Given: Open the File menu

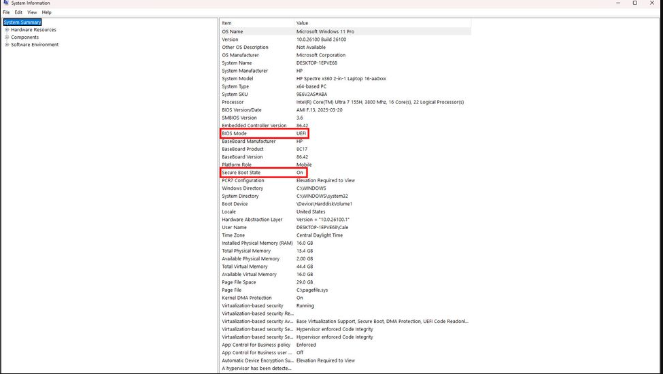Looking at the screenshot, I should coord(6,12).
